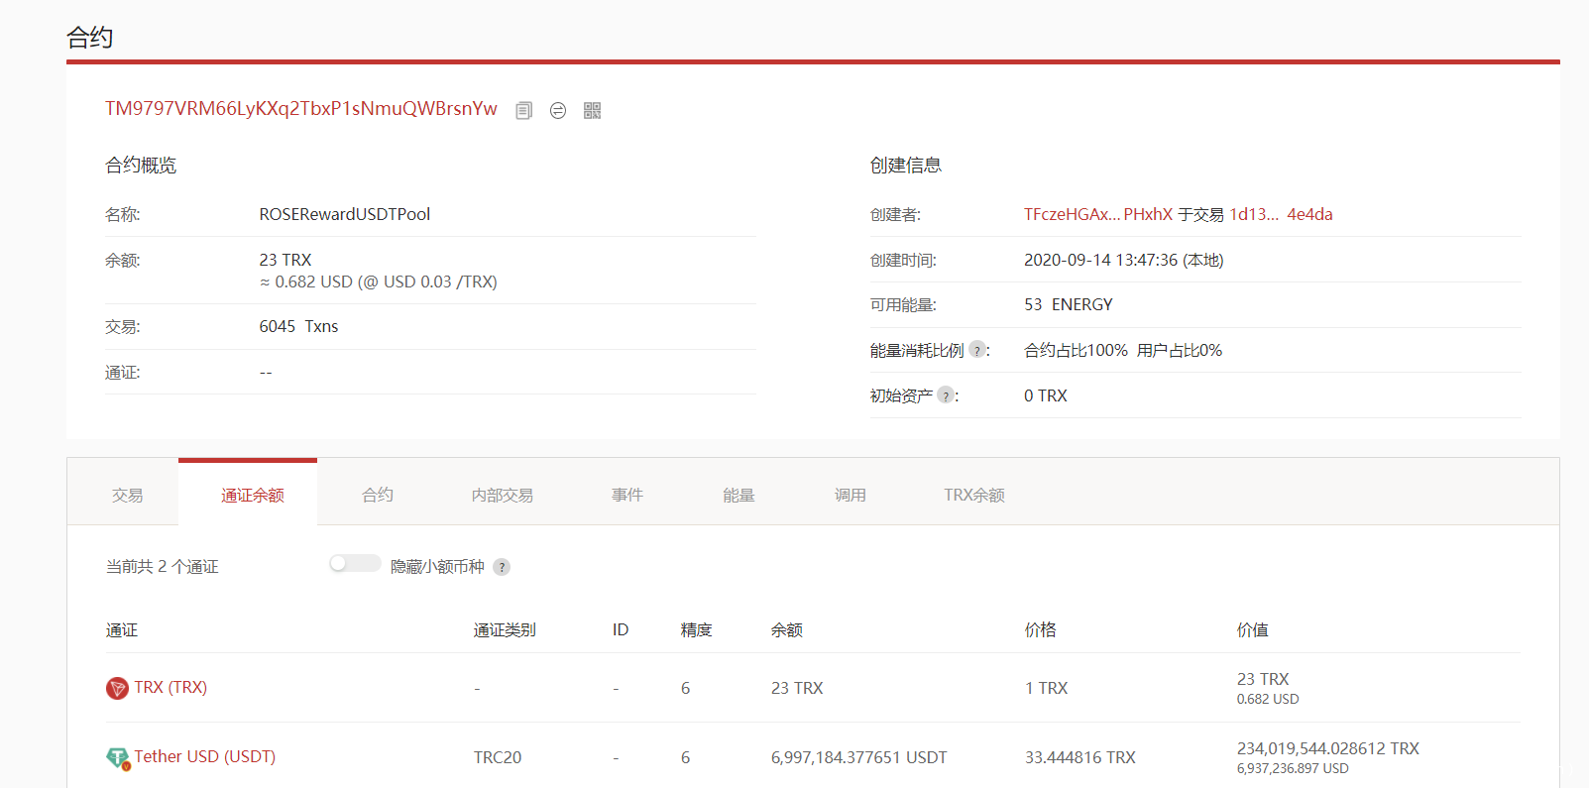Click help icon next to 隐藏小额币种
This screenshot has height=788, width=1589.
click(502, 567)
